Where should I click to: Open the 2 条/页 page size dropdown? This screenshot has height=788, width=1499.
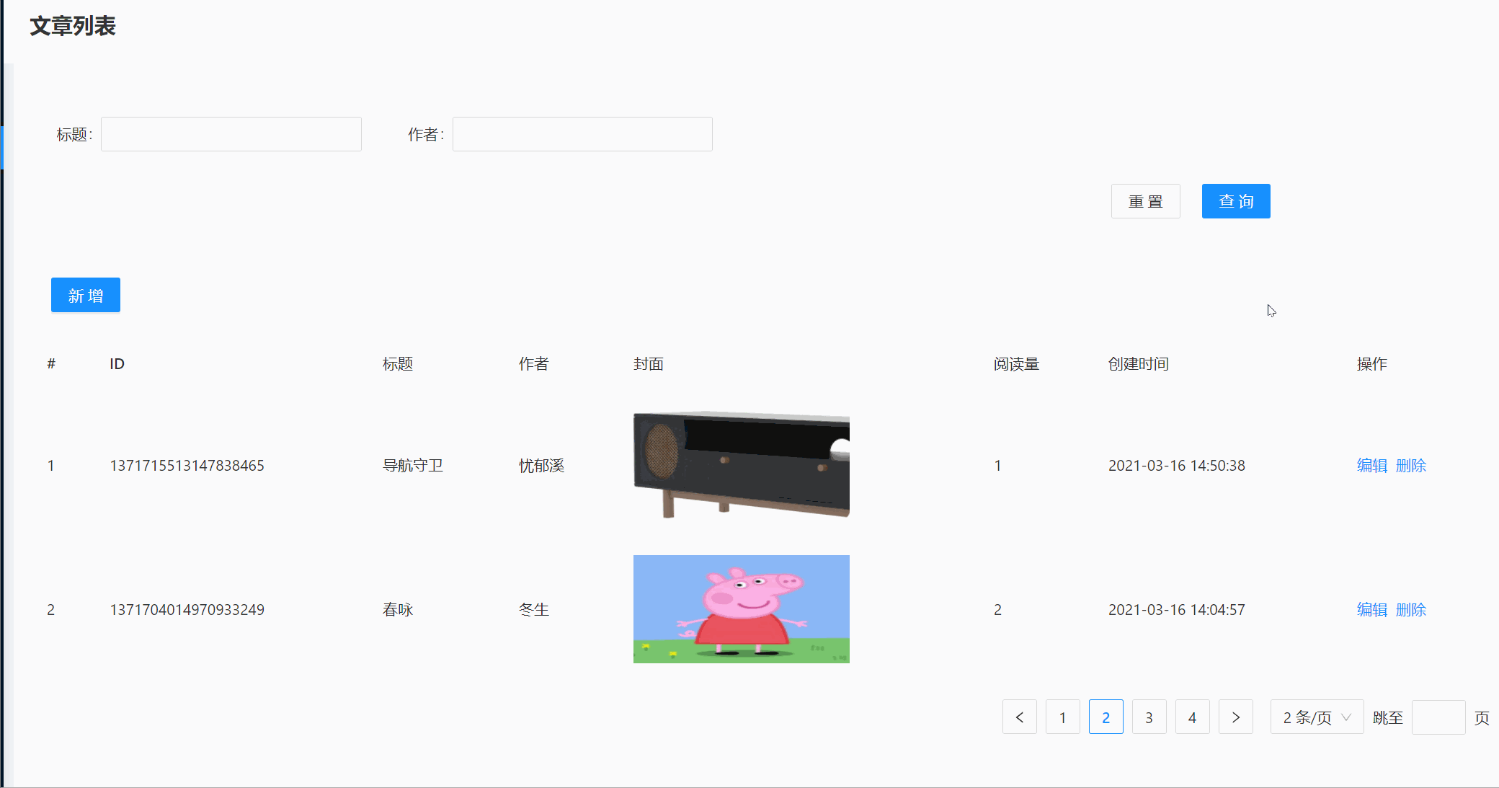coord(1316,717)
